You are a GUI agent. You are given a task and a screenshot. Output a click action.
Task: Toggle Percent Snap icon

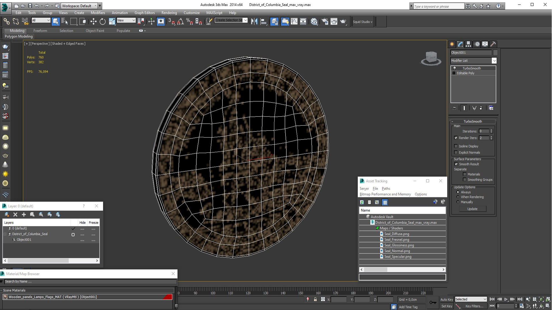189,21
